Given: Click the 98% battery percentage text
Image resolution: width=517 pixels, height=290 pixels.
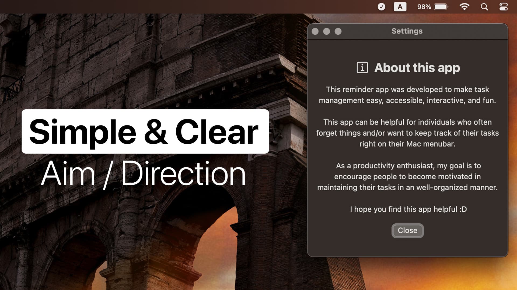Looking at the screenshot, I should click(x=424, y=7).
